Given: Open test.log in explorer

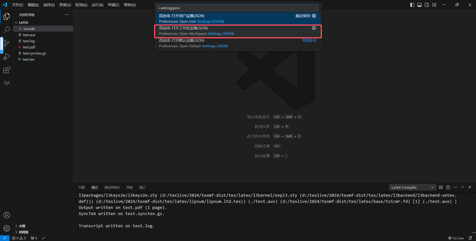Looking at the screenshot, I should [x=42, y=41].
